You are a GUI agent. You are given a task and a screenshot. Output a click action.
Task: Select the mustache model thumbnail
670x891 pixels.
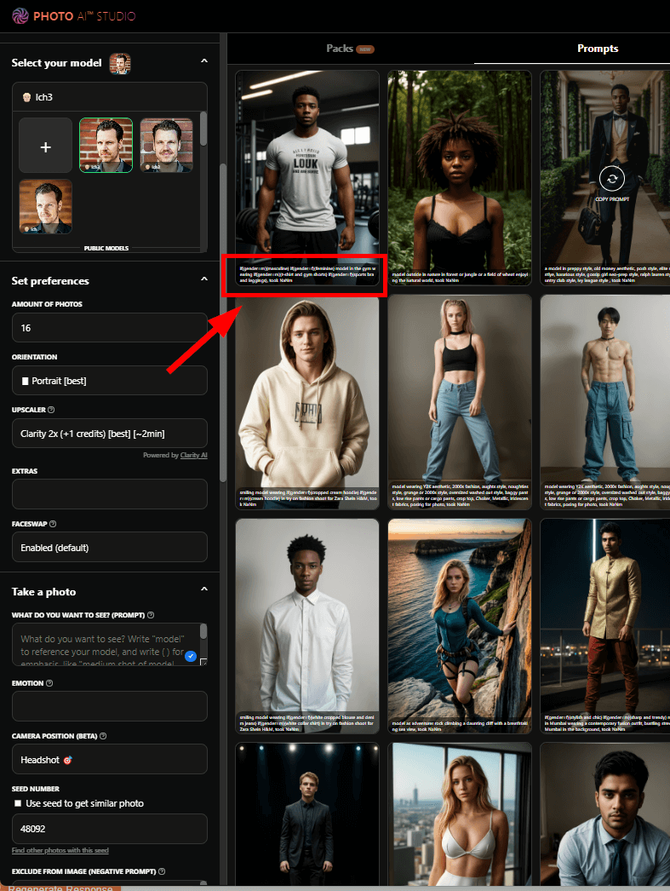(x=166, y=146)
